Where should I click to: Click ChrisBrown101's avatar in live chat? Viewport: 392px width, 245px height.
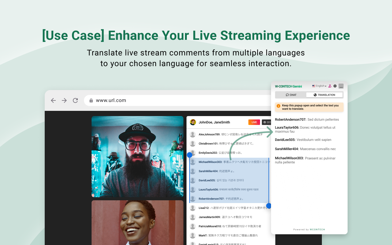193,144
